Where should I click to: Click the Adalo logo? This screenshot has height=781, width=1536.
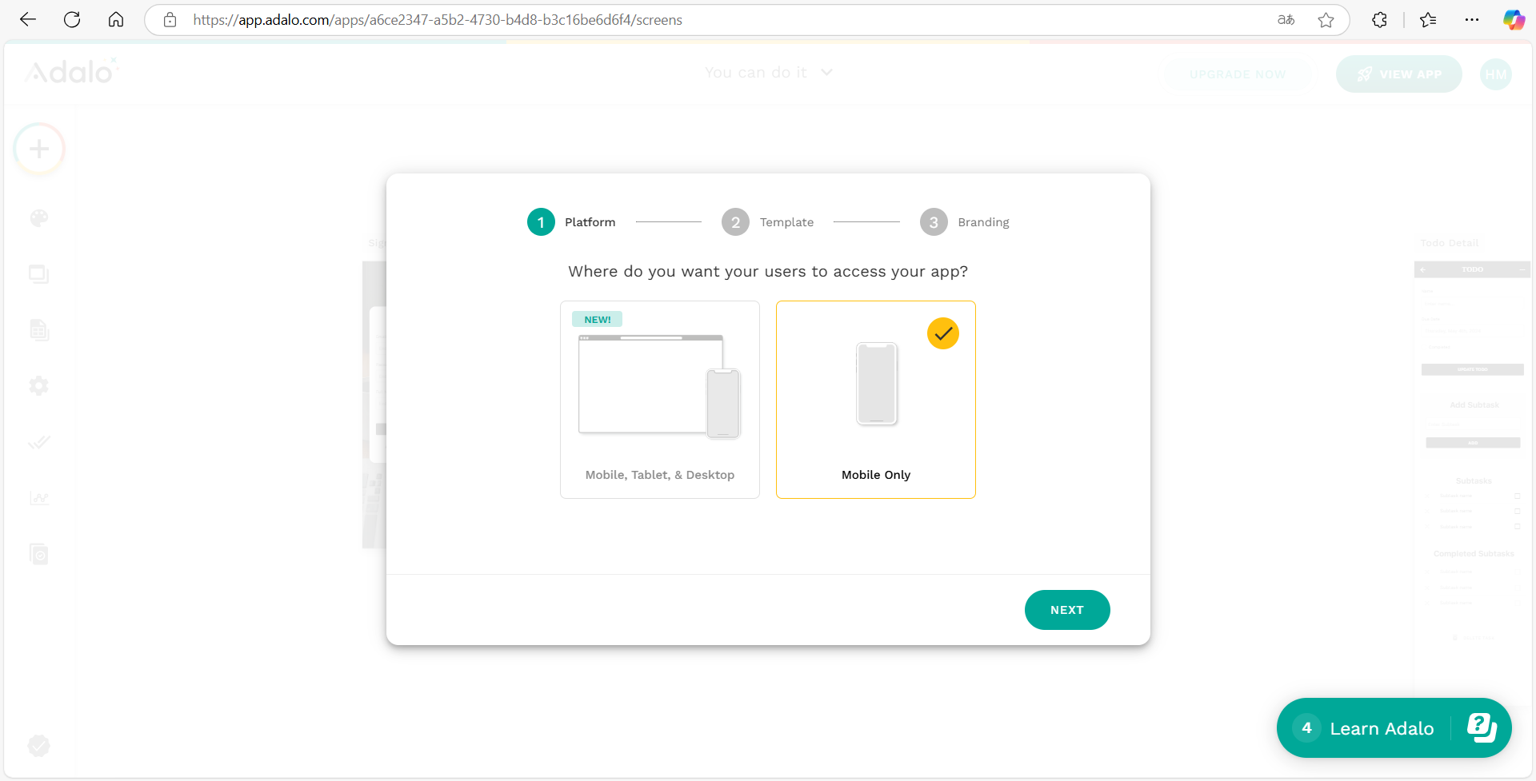coord(71,72)
